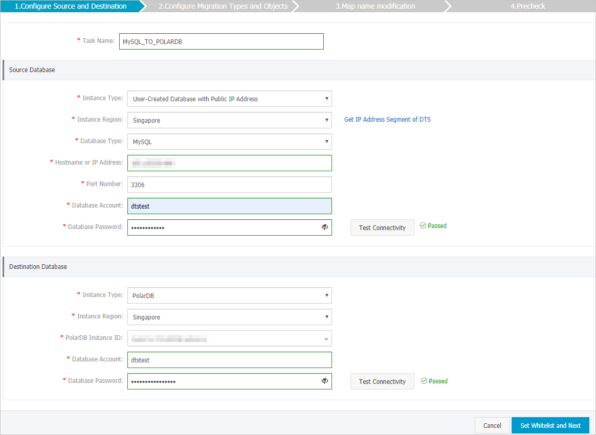Click the Source Database section header
This screenshot has width=596, height=435.
tap(299, 70)
